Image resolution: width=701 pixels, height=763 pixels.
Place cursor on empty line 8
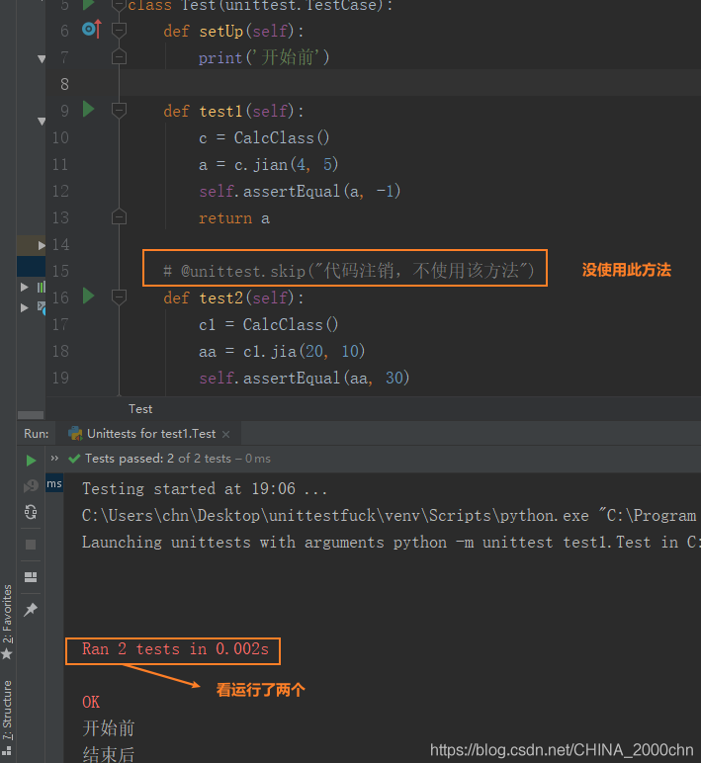409,84
